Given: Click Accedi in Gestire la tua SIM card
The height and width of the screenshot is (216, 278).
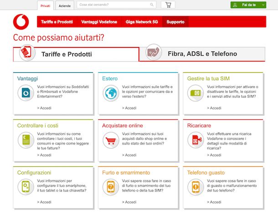Looking at the screenshot, I should click(x=214, y=108).
